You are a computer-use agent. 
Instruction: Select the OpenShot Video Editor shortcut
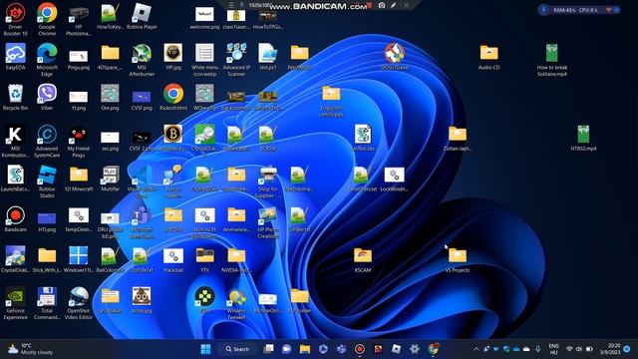pos(79,303)
